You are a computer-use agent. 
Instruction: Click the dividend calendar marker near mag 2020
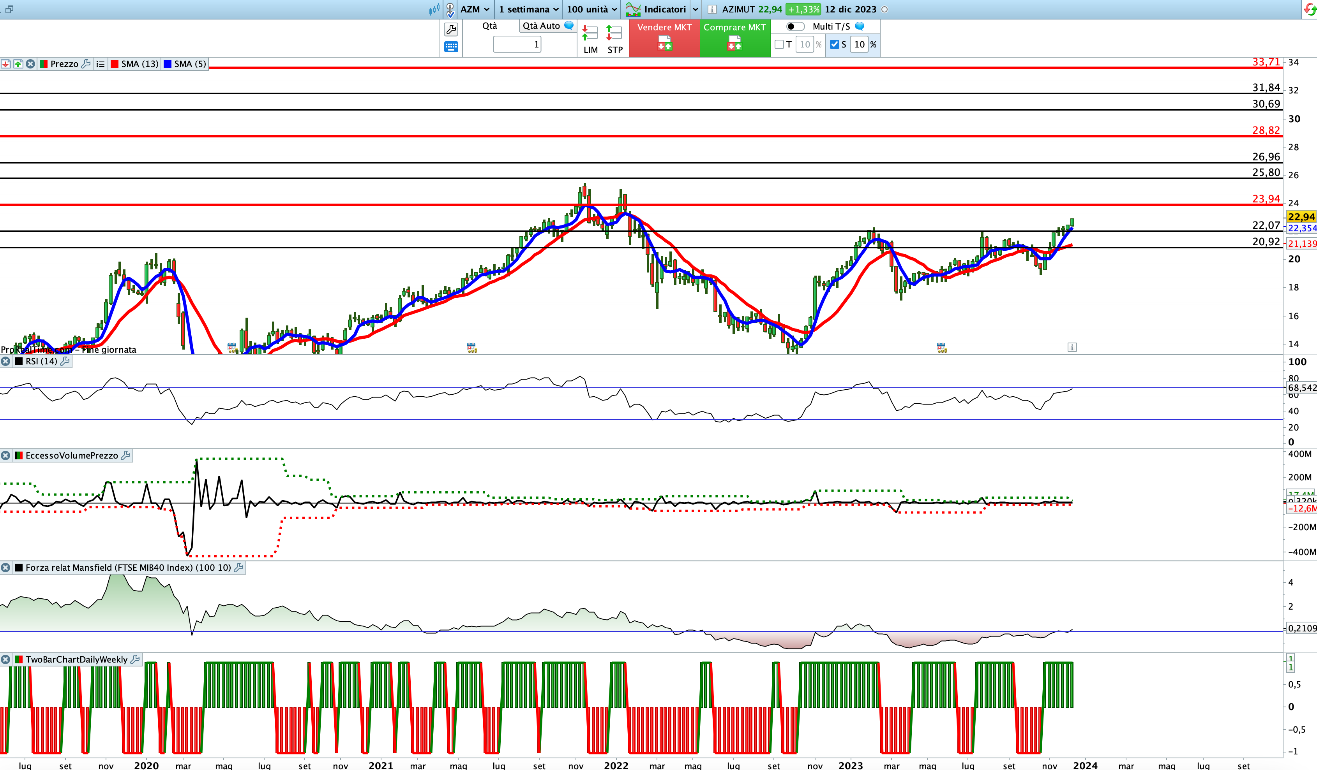click(x=232, y=348)
